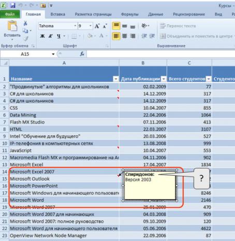235x241 pixels.
Task: Click the Wrap text (Перенос текста) button
Action: click(x=178, y=26)
